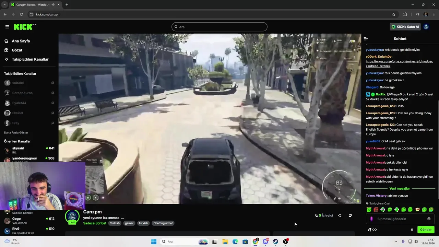Open the hamburger sidebar menu
Image resolution: width=439 pixels, height=247 pixels.
[7, 27]
